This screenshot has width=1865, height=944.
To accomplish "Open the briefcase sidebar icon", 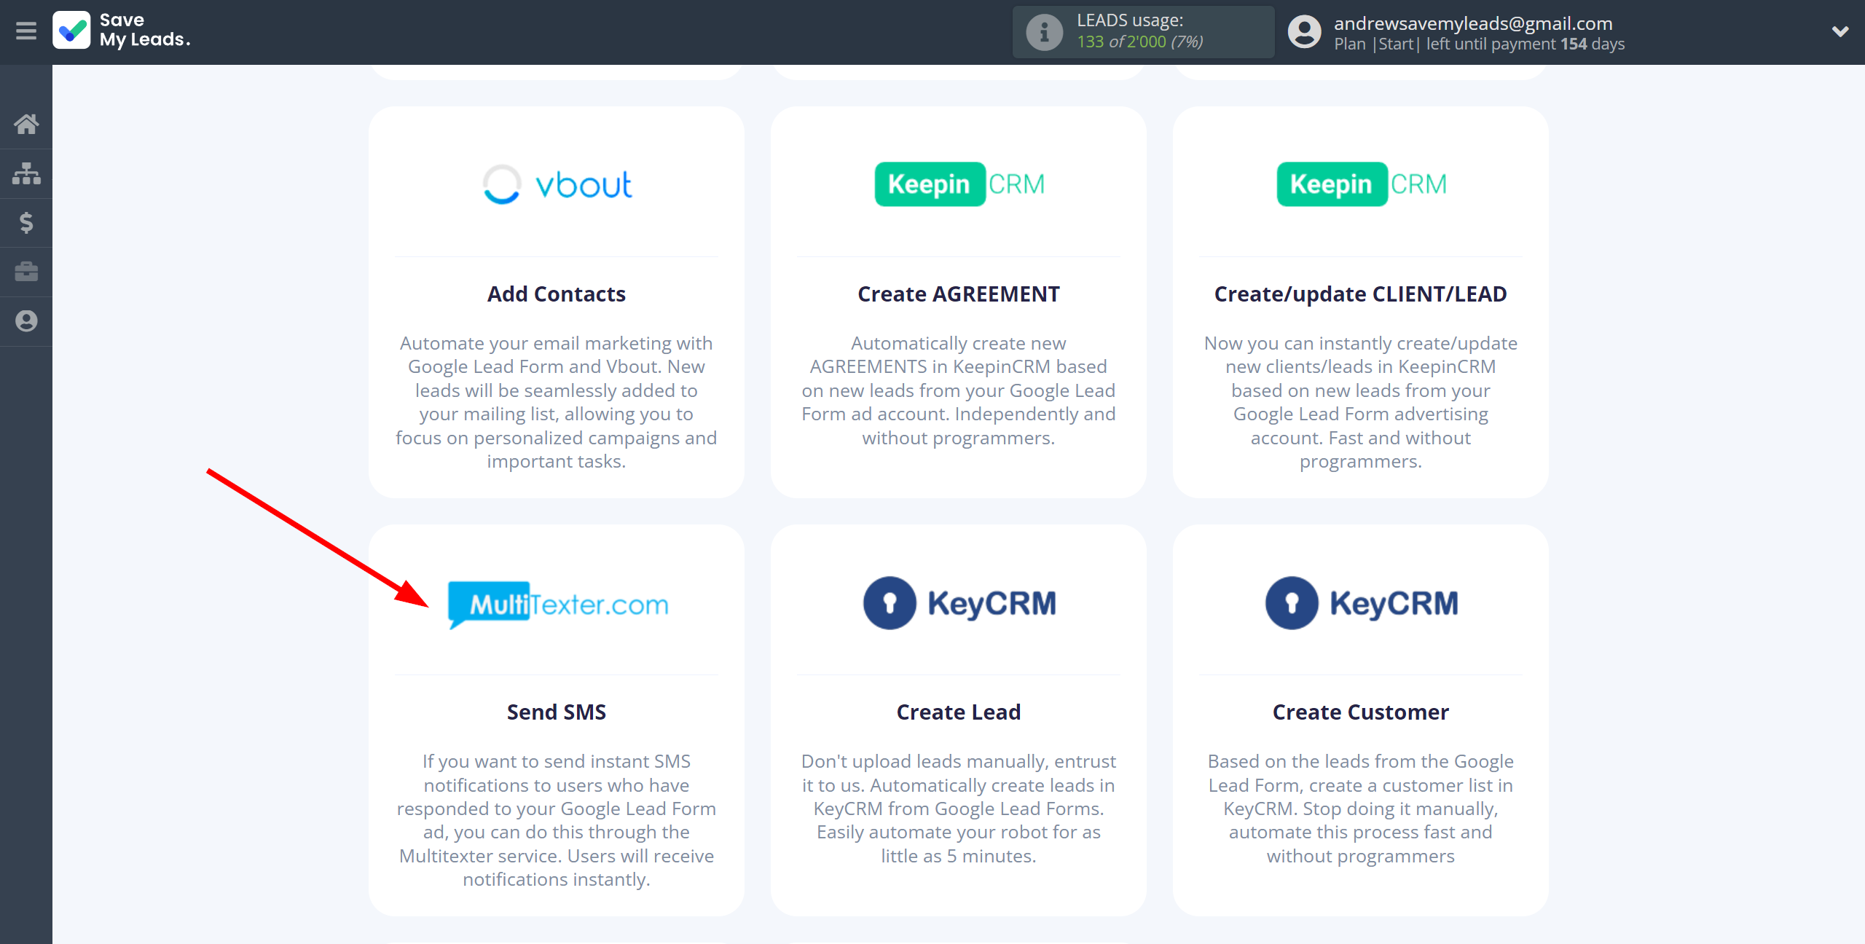I will tap(26, 272).
